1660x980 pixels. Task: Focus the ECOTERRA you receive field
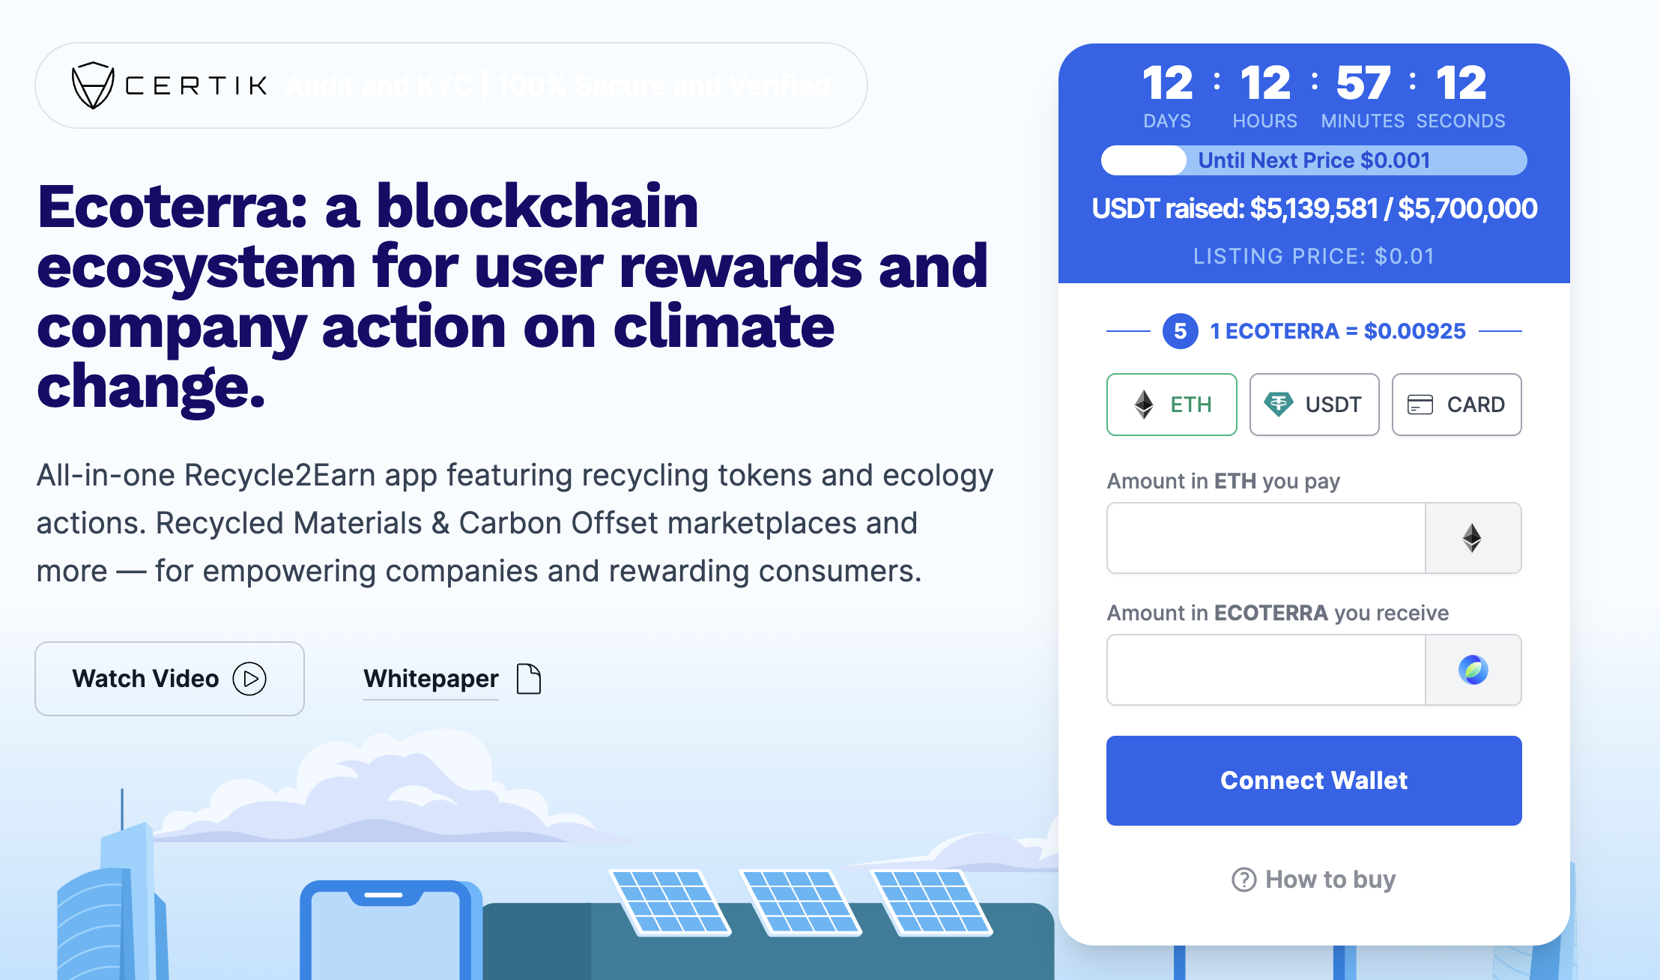point(1266,670)
